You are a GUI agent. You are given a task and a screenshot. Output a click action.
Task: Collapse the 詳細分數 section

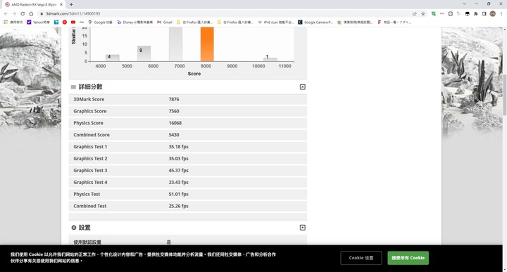click(302, 86)
